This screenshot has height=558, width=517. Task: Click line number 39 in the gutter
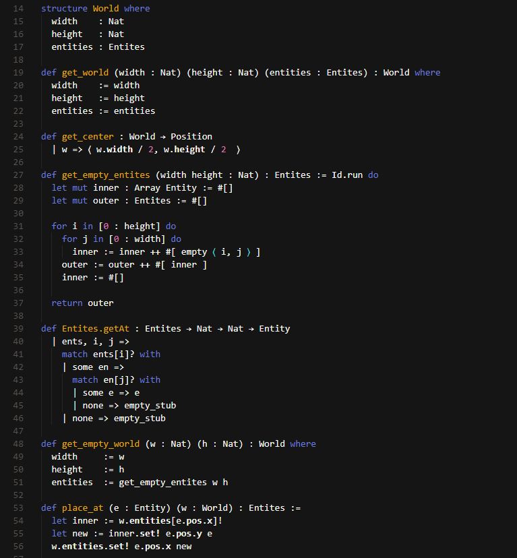(x=18, y=329)
